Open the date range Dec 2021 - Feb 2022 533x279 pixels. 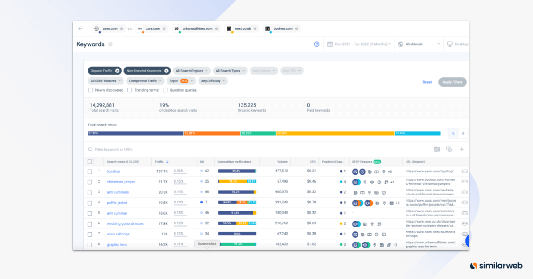click(x=359, y=44)
